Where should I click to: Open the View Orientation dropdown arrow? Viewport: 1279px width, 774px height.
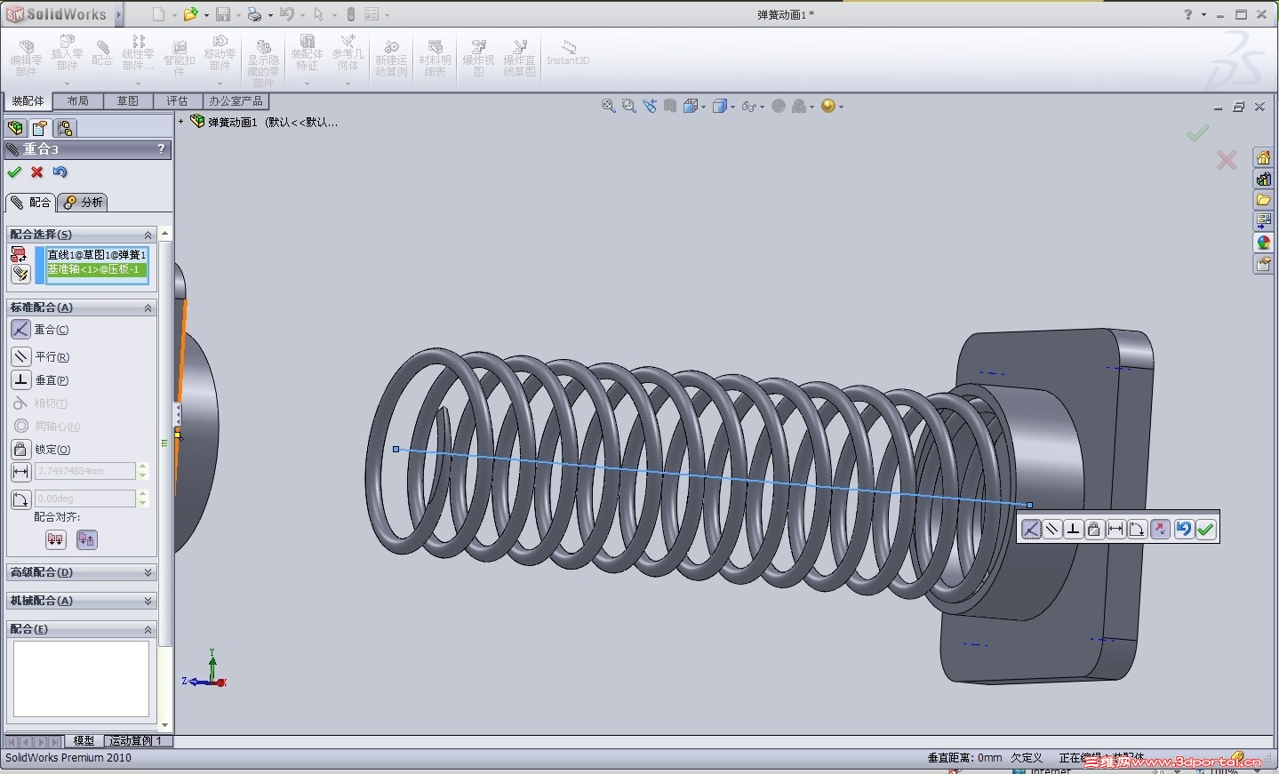(704, 107)
